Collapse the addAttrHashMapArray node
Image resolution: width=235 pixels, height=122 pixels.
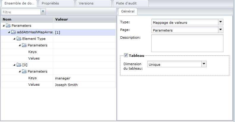coord(9,32)
